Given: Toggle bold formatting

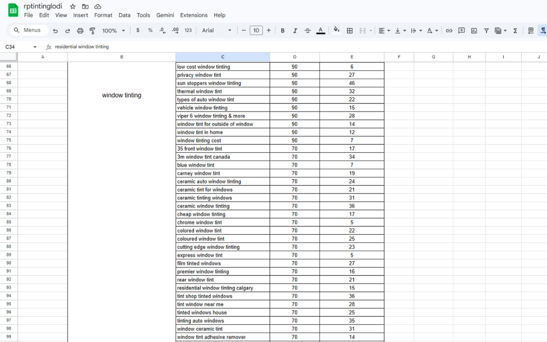Looking at the screenshot, I should coord(282,31).
